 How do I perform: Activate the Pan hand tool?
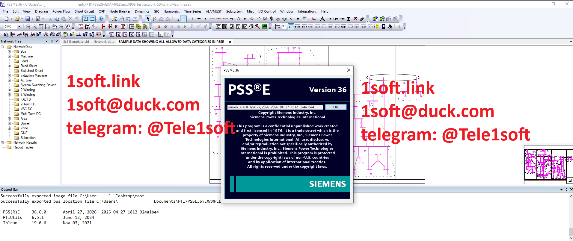(x=68, y=27)
